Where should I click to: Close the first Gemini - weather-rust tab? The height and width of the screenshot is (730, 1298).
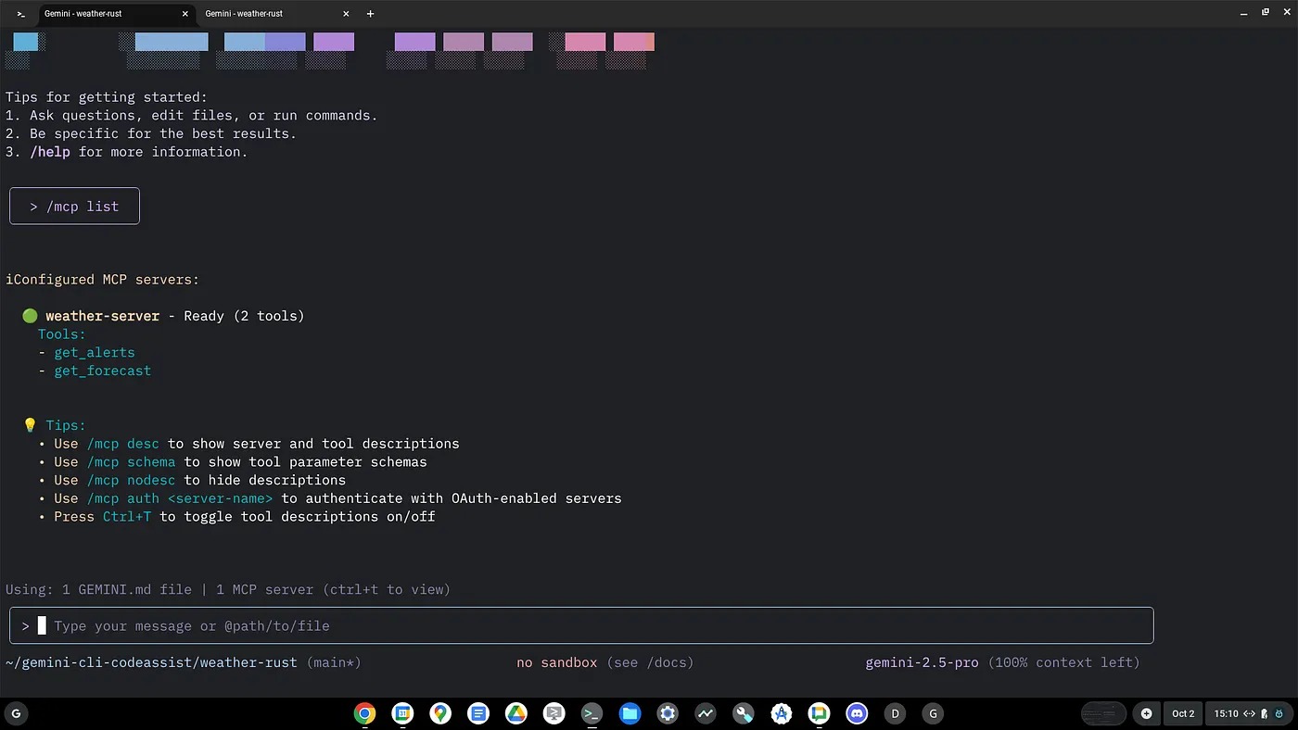click(x=185, y=14)
